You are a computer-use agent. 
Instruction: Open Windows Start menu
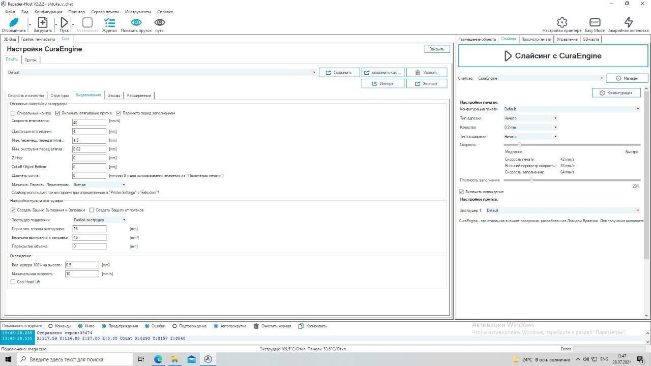pyautogui.click(x=9, y=359)
